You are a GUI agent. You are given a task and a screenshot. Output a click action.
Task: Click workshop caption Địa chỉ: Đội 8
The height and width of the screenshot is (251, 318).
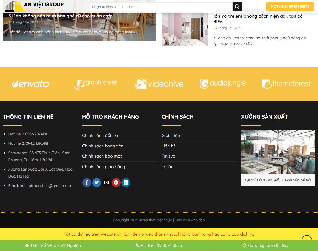point(278,180)
